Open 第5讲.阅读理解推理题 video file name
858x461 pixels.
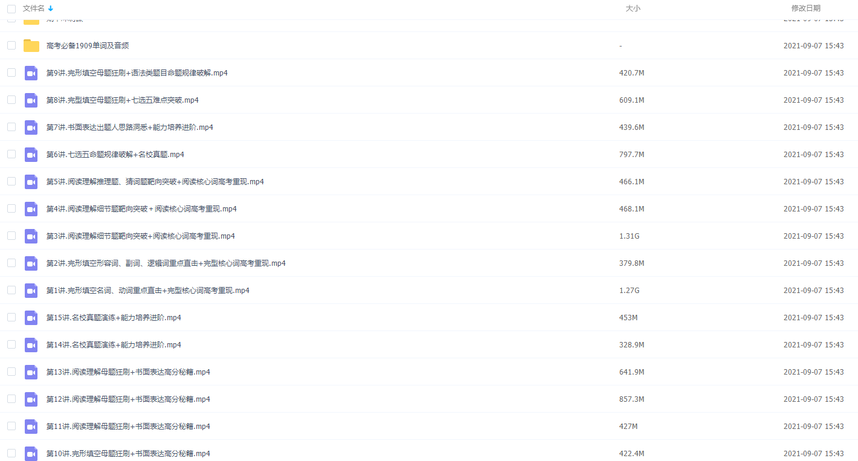pos(155,182)
